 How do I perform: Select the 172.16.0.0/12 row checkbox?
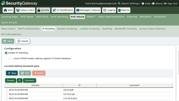tap(7, 98)
